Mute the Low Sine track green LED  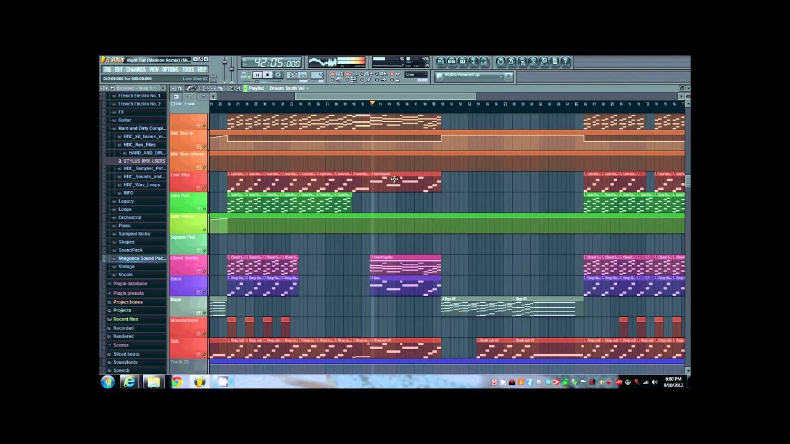coord(204,188)
